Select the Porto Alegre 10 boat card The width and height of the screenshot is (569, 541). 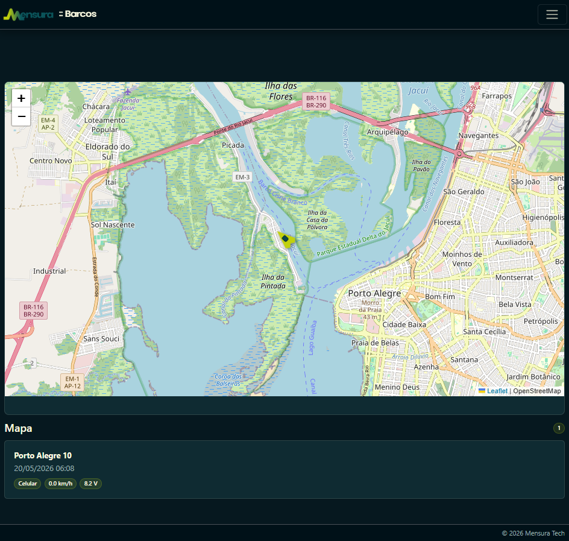point(284,469)
